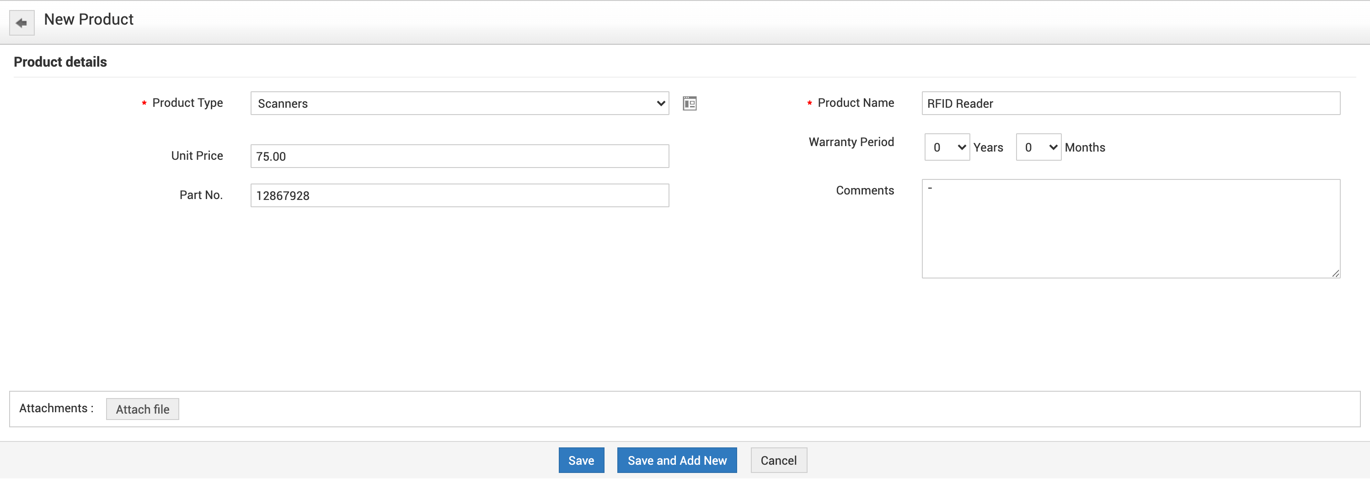Cancel the new product form
This screenshot has width=1370, height=483.
pyautogui.click(x=778, y=461)
